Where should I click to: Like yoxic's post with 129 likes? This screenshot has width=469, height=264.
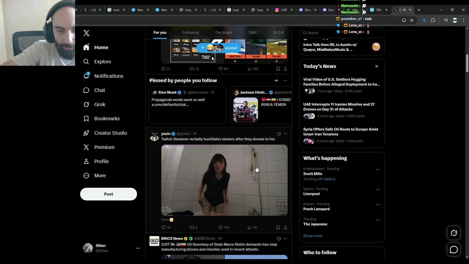coord(224,227)
